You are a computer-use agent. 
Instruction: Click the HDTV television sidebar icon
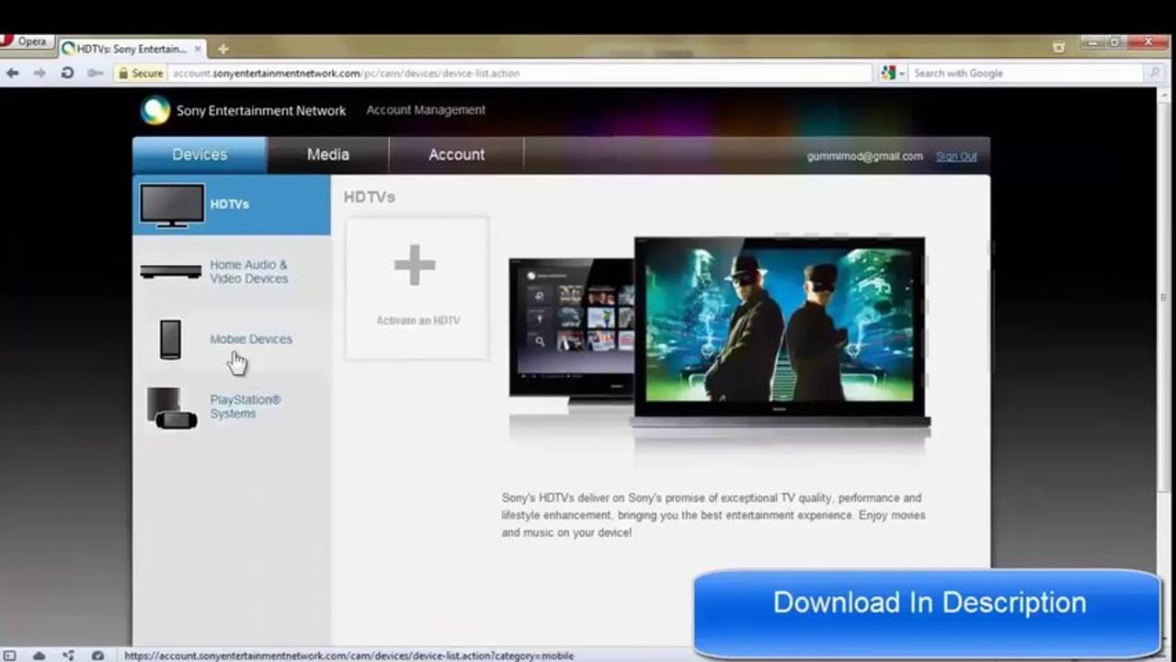tap(172, 205)
